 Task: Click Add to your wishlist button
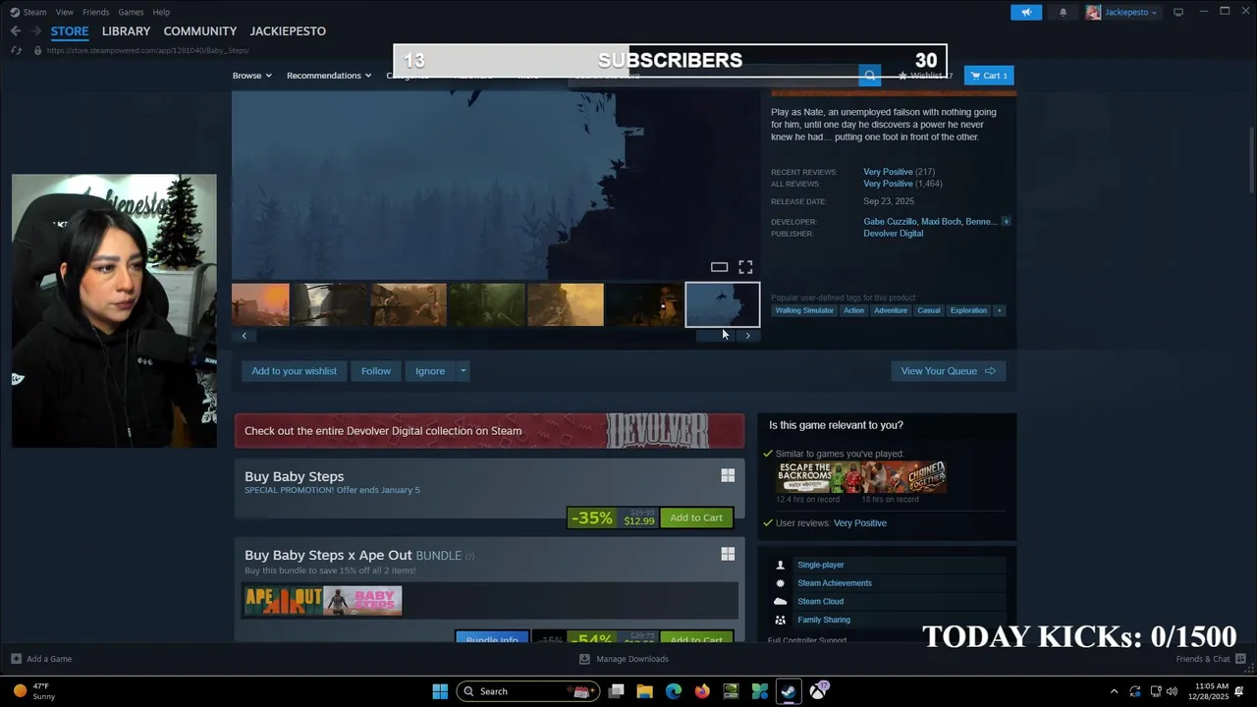(x=294, y=371)
